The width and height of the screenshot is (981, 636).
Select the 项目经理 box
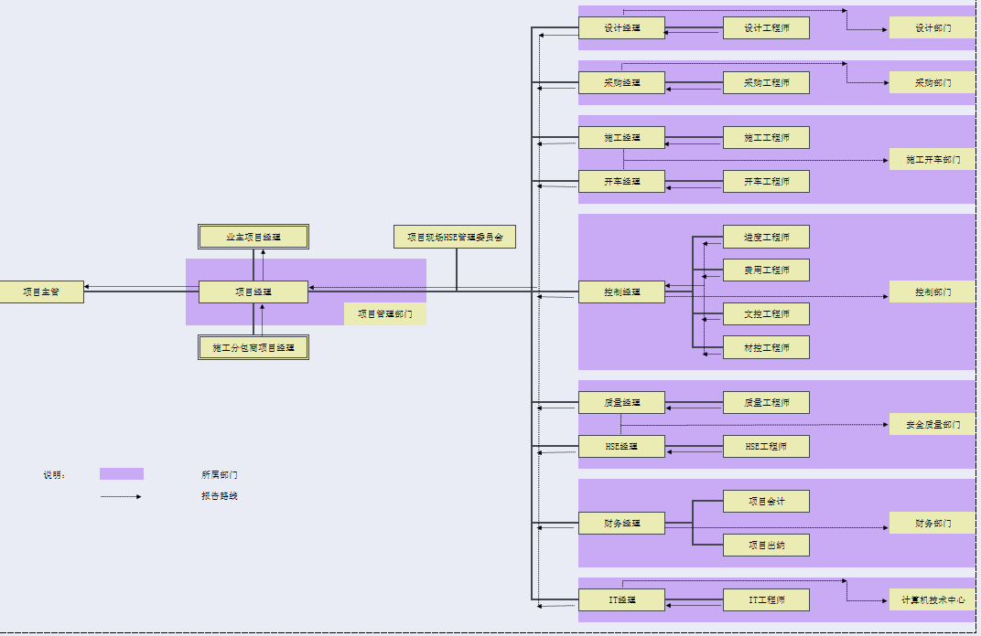(253, 291)
